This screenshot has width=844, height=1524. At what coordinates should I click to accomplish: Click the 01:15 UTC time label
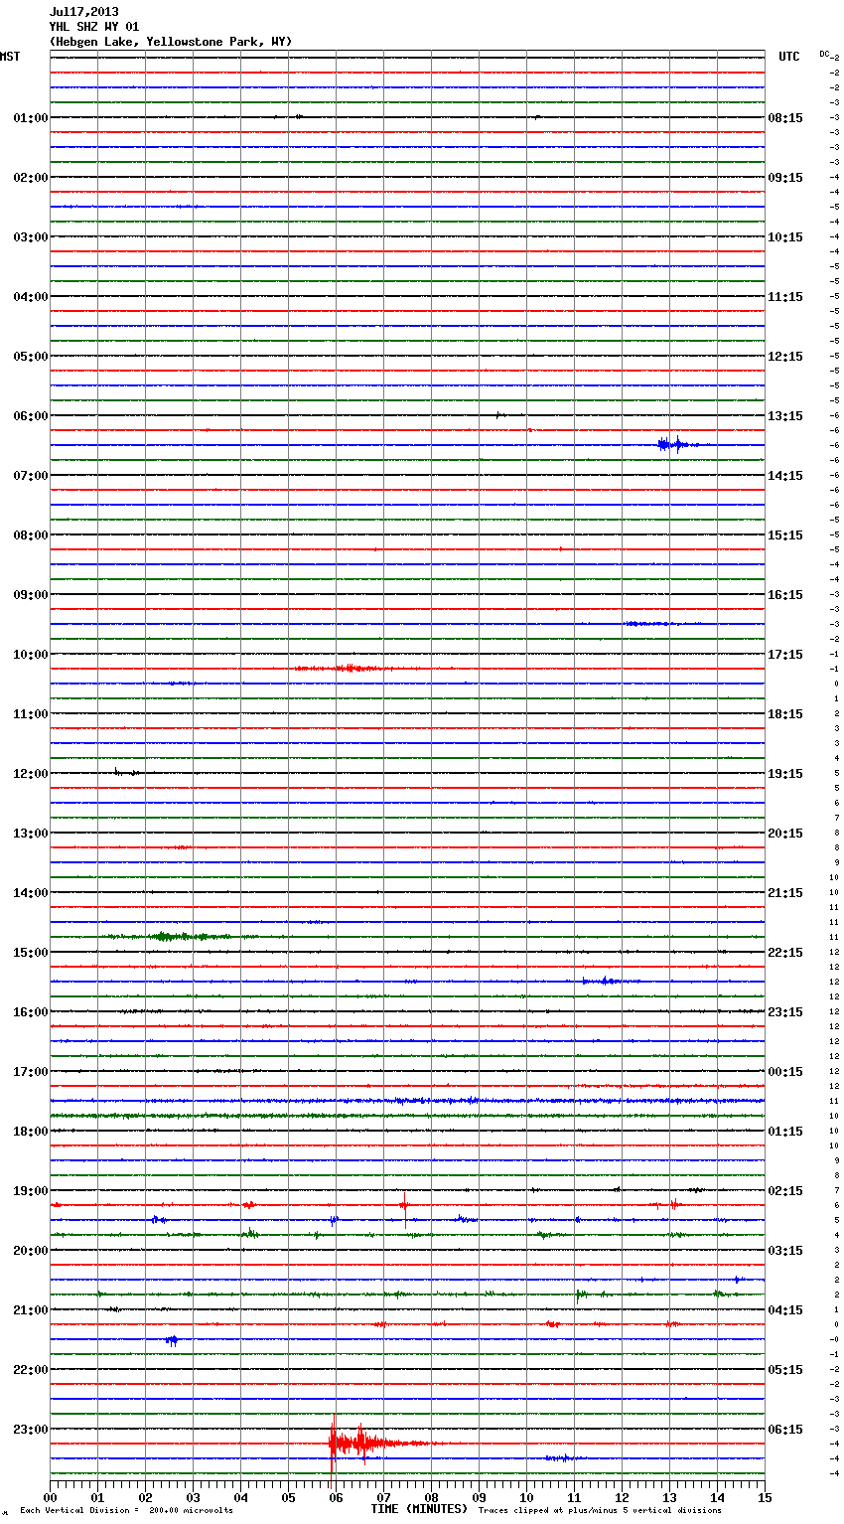click(785, 1132)
